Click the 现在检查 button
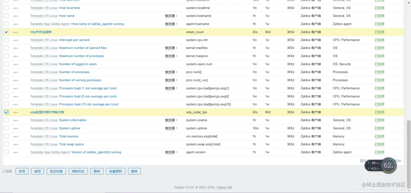 coord(56,171)
